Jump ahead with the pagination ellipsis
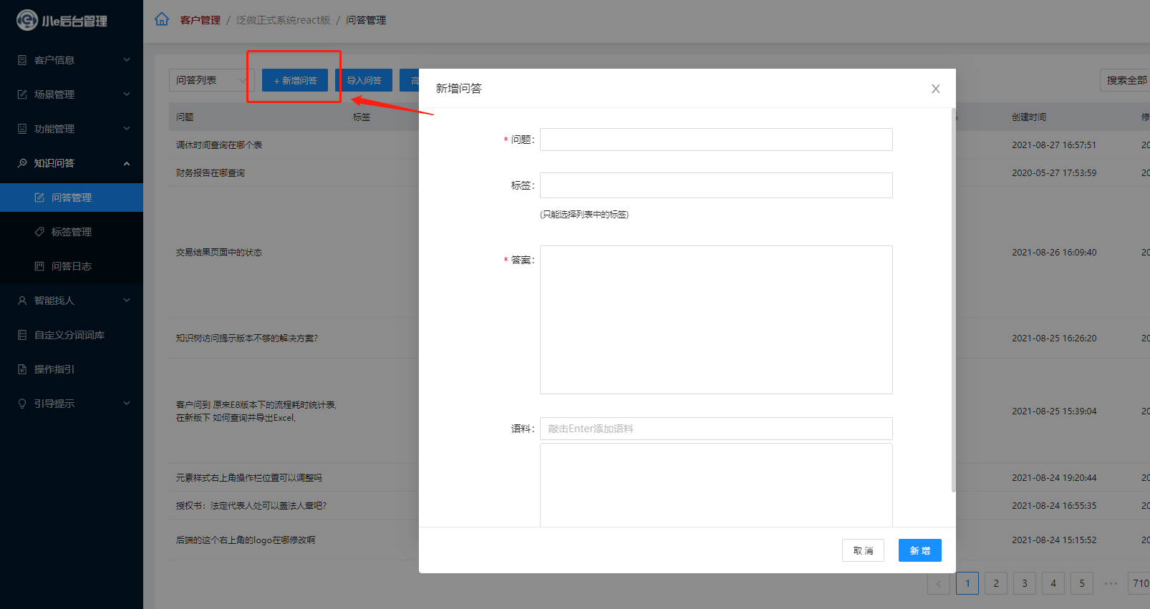Screen dimensions: 1150x609 [1111, 583]
